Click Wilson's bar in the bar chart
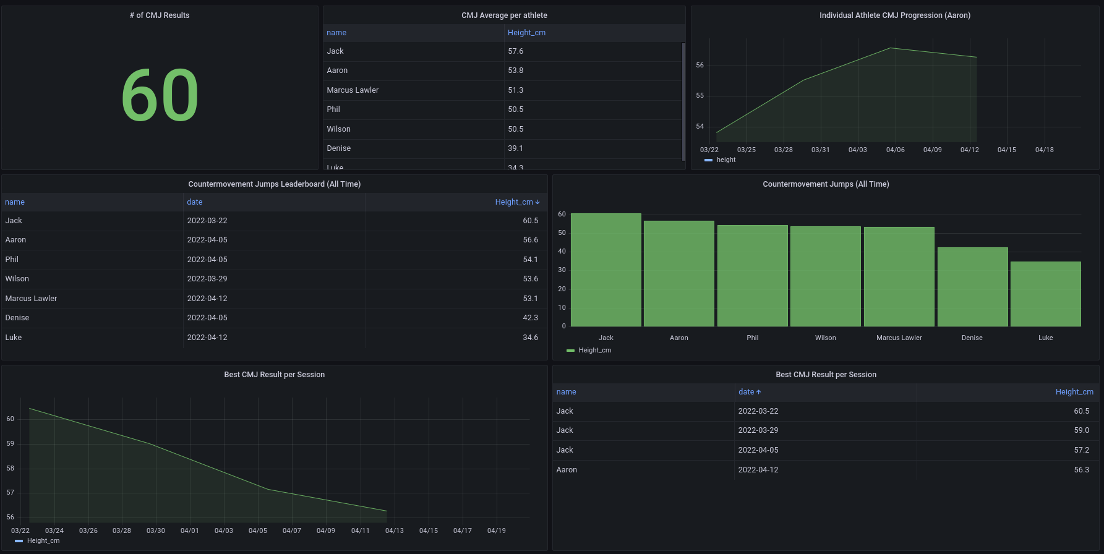This screenshot has height=554, width=1104. pos(826,276)
